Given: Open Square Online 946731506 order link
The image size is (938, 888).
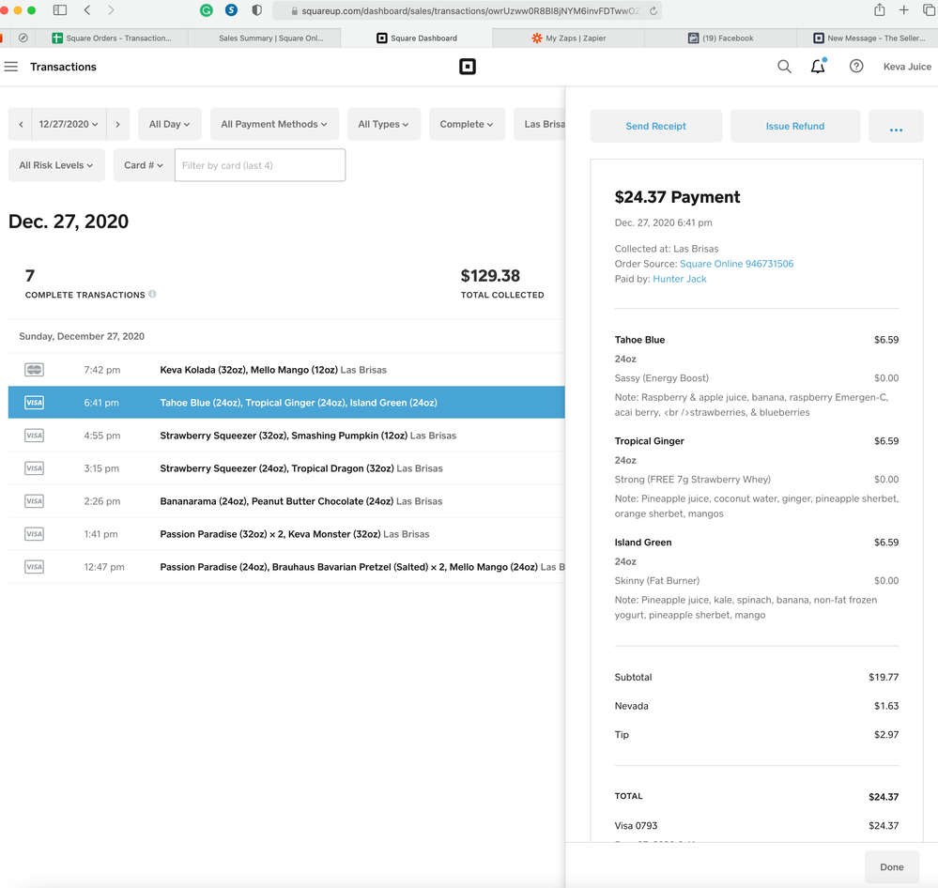Looking at the screenshot, I should point(736,264).
